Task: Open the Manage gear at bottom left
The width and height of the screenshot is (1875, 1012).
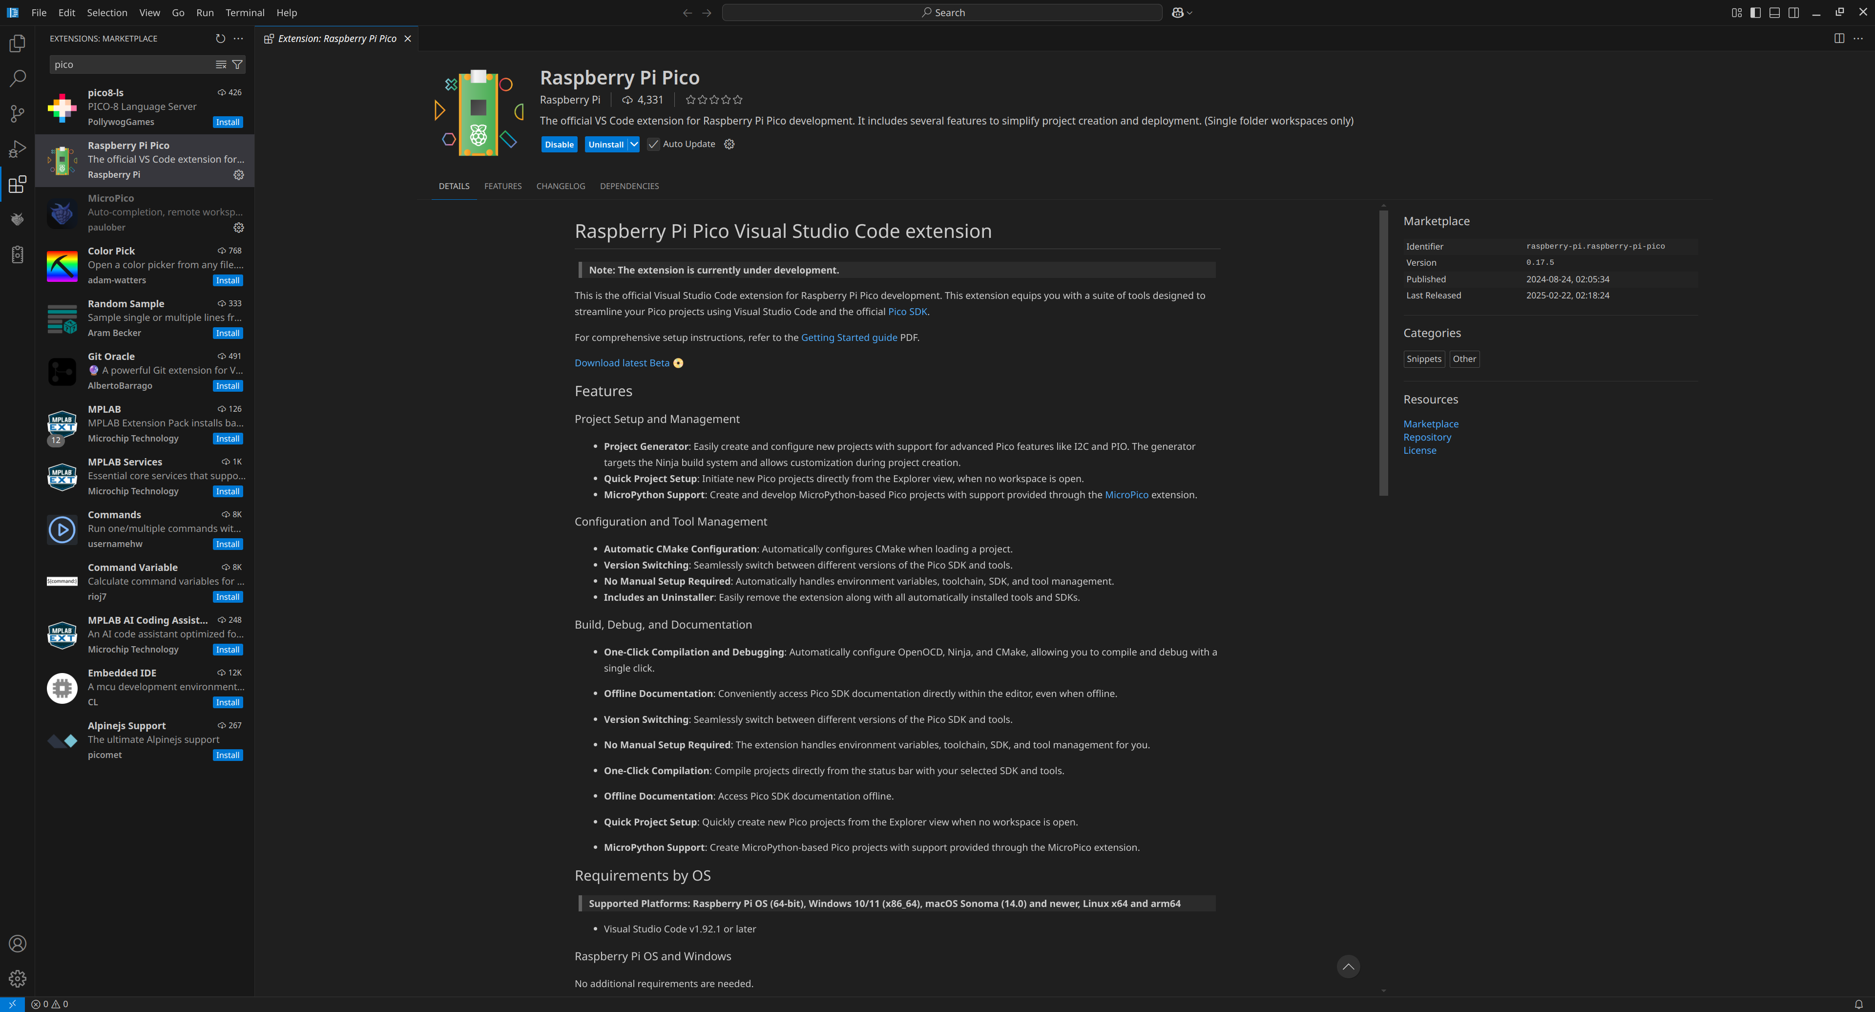Action: [x=18, y=978]
